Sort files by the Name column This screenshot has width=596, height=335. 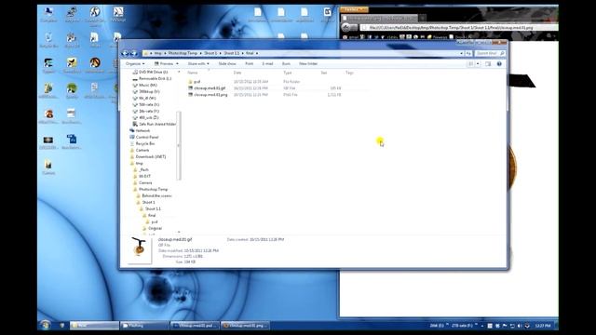tap(193, 73)
